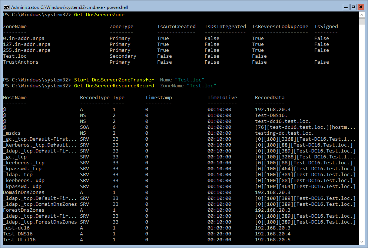Click the '_kerberos._tcp.Default...' host name
Viewport: 368px width, 248px height.
point(40,145)
